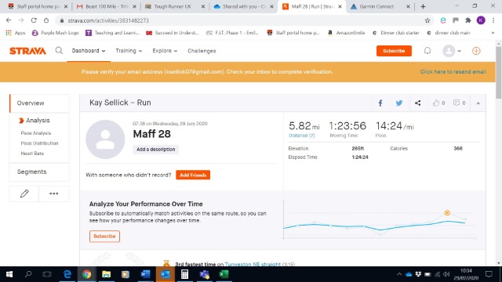This screenshot has height=282, width=502.
Task: Open Dinner club starter bookmark
Action: (x=395, y=33)
